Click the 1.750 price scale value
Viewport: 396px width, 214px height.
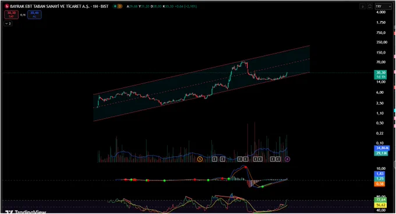click(x=381, y=23)
